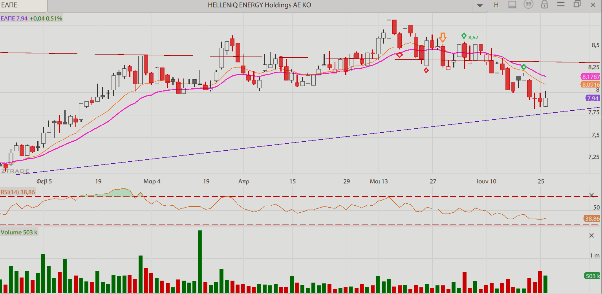Click the Μαι 13 date label

tap(379, 181)
